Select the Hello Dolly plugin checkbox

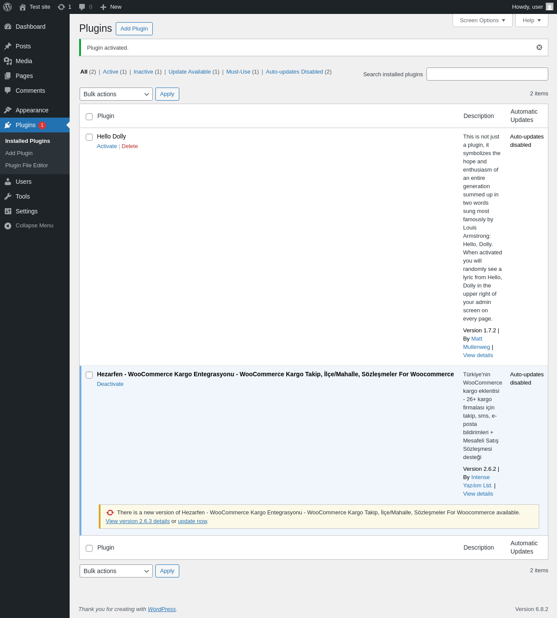tap(89, 137)
